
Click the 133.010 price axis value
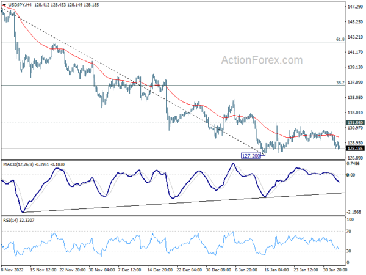tap(355, 112)
